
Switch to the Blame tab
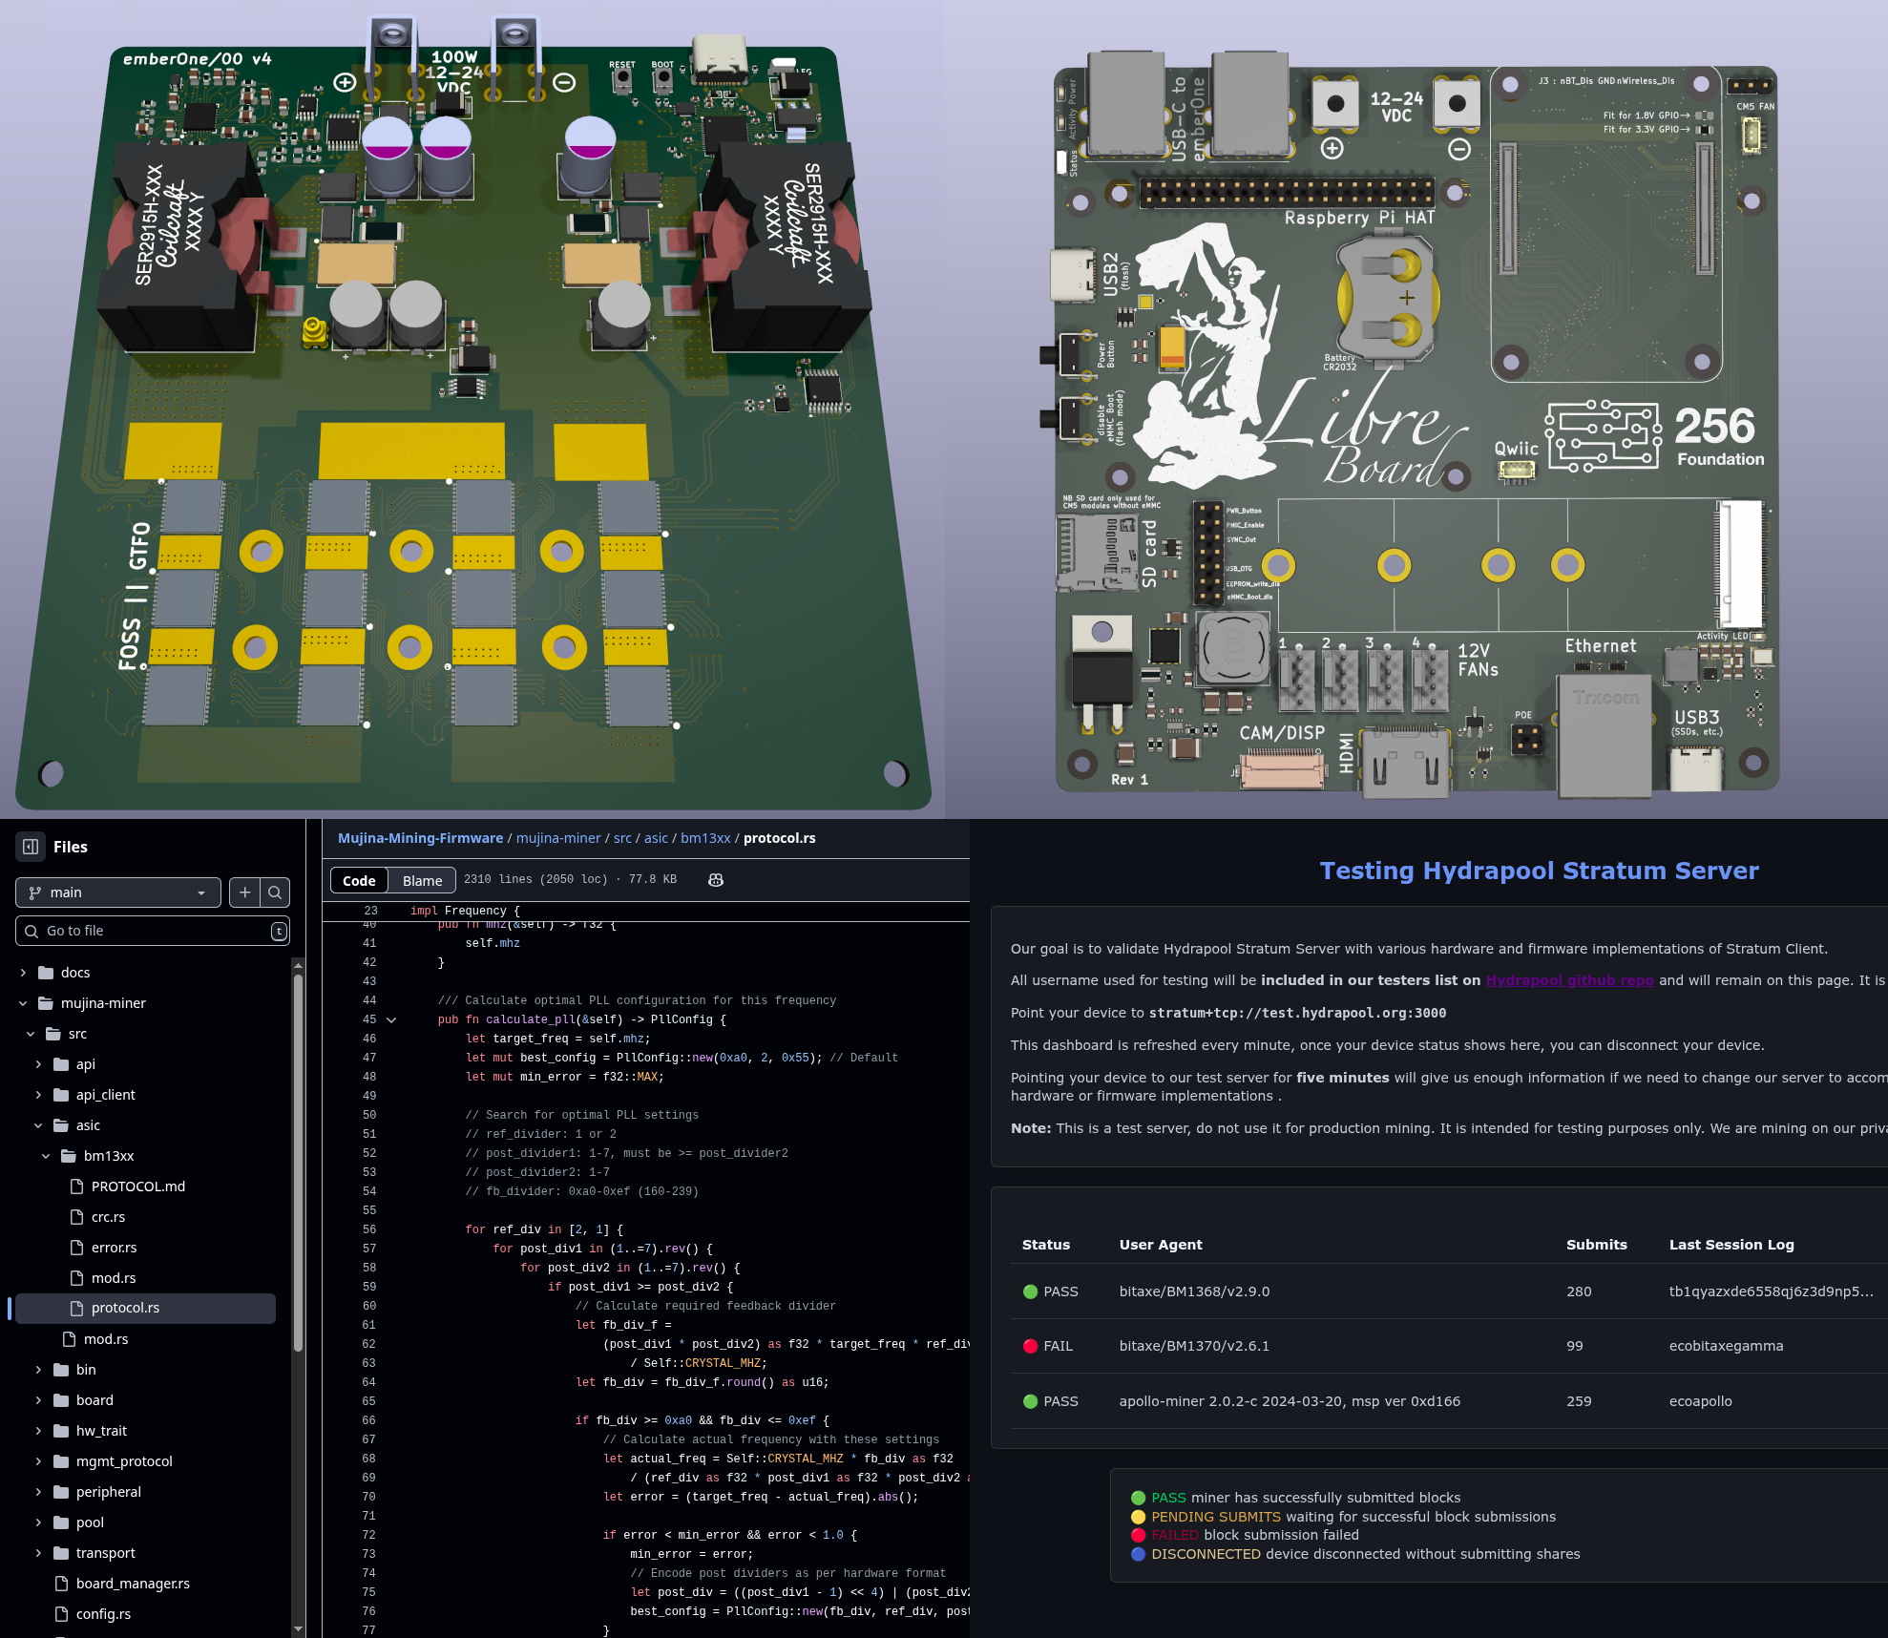422,880
